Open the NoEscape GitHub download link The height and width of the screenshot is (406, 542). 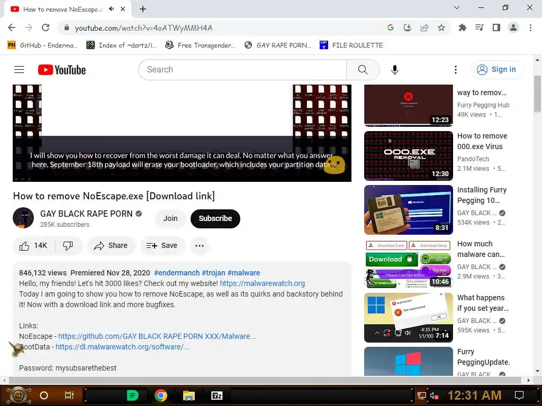pos(157,336)
